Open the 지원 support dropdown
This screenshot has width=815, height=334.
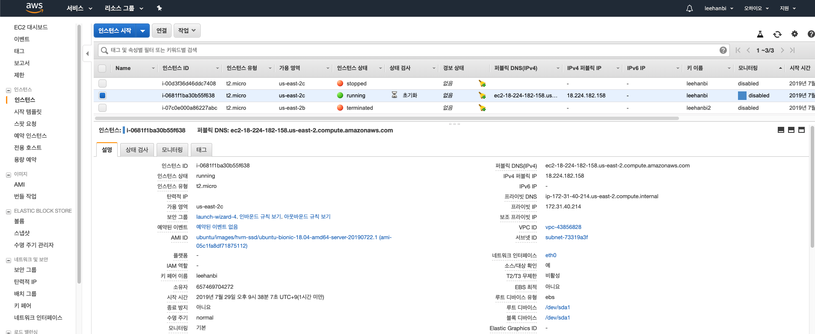pos(788,8)
